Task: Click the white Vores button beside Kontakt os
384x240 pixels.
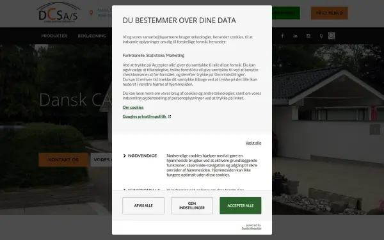Action: click(x=101, y=159)
